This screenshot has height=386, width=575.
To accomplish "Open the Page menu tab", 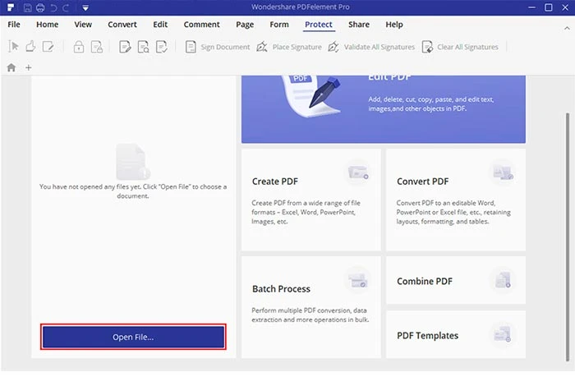I will pos(245,25).
